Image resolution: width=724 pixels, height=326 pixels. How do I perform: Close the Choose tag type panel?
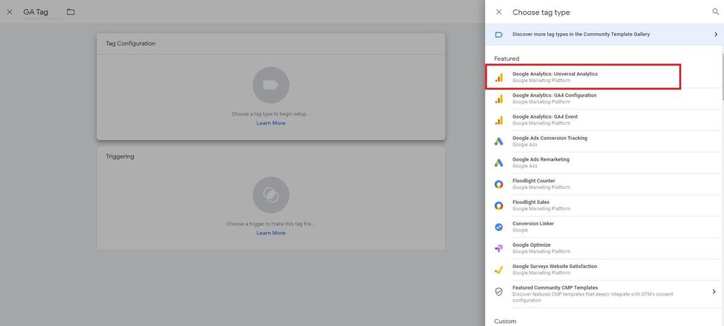(x=499, y=12)
